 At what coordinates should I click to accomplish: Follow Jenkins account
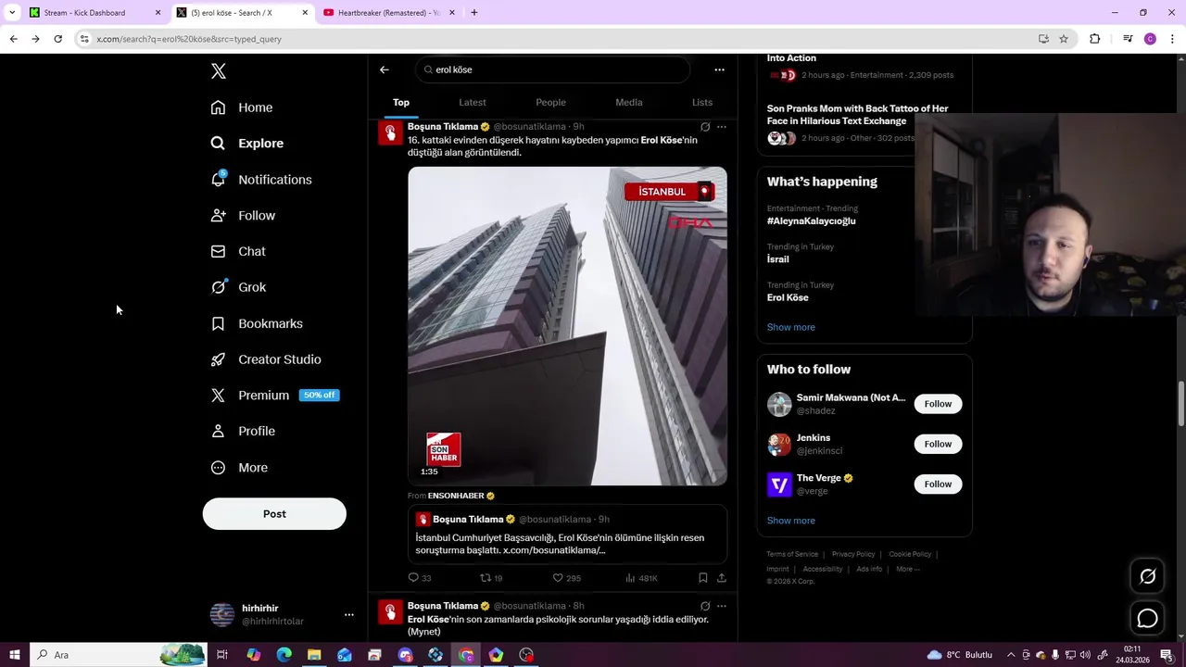(x=938, y=444)
